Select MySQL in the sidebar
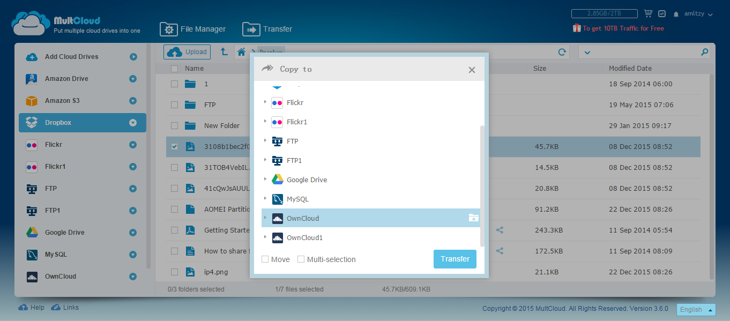This screenshot has height=321, width=730. coord(56,255)
